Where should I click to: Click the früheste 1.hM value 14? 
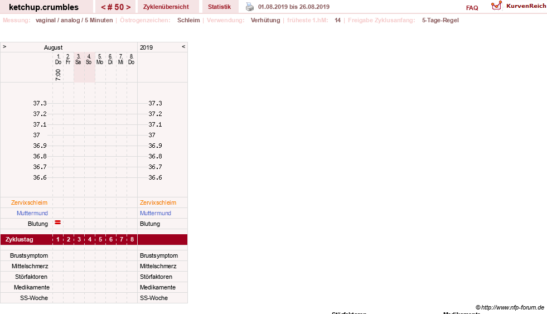coord(338,20)
